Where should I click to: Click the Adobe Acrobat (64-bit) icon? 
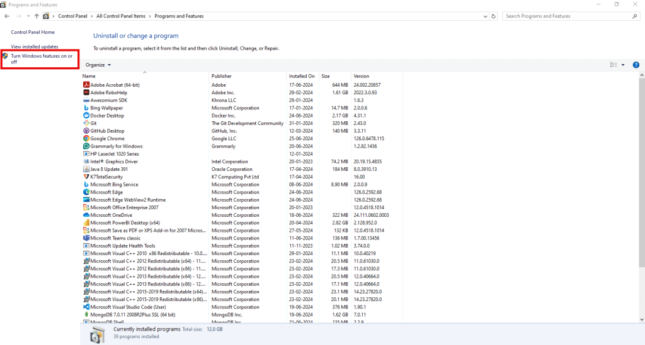point(86,85)
